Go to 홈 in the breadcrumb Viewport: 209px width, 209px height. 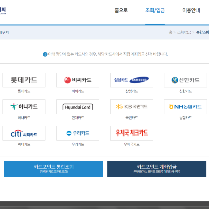pos(171,32)
